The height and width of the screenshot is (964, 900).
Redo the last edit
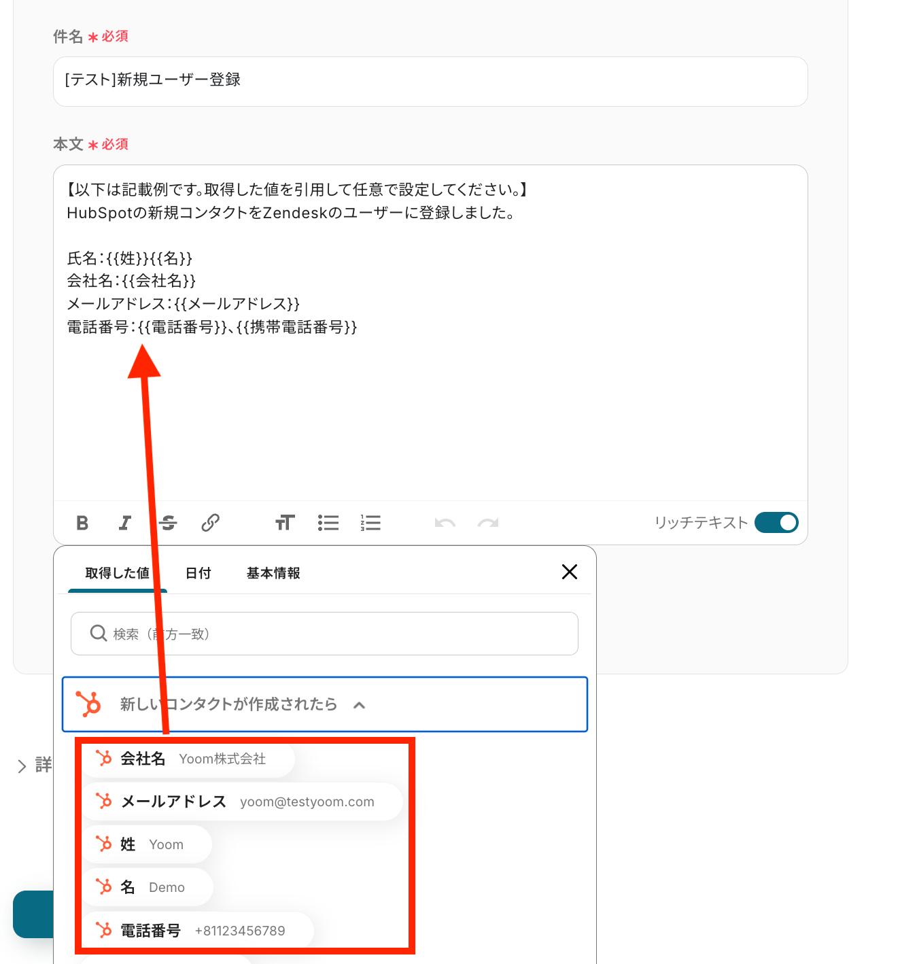[488, 523]
